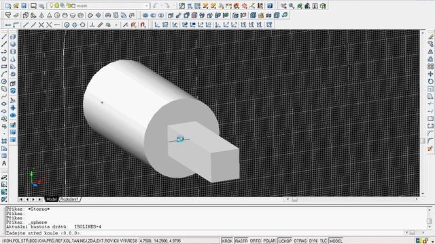Image resolution: width=435 pixels, height=244 pixels.
Task: Click the status bar lock icon
Action: [x=425, y=241]
